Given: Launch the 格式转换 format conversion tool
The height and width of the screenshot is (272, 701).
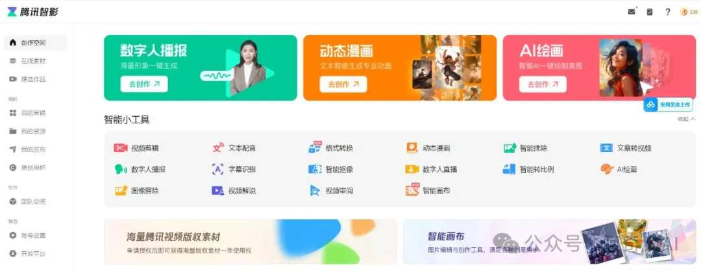Looking at the screenshot, I should 331,148.
